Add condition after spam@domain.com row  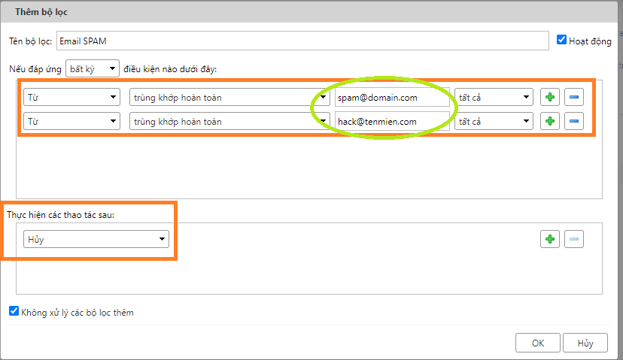point(550,97)
